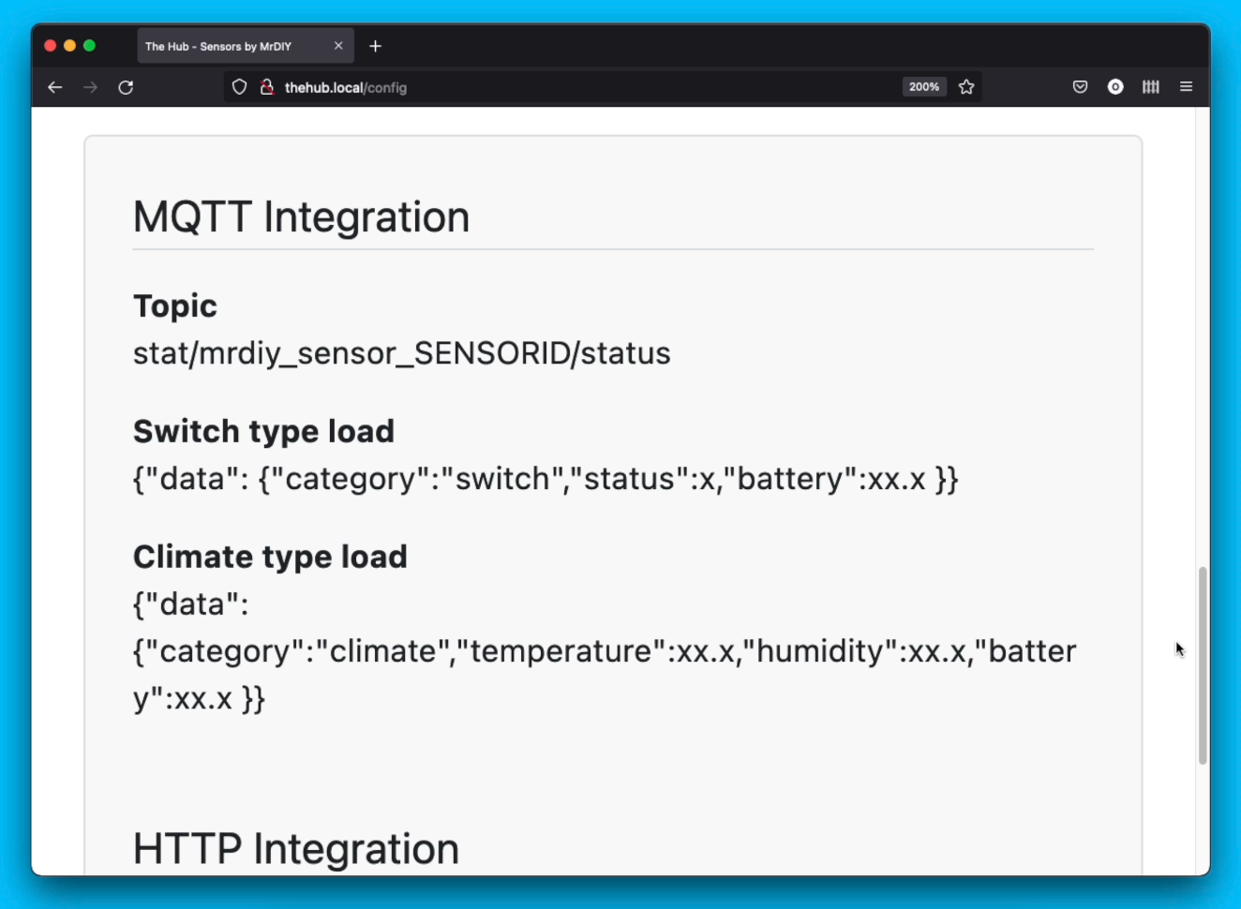Bookmark this page with the star icon
The image size is (1241, 909).
point(966,86)
